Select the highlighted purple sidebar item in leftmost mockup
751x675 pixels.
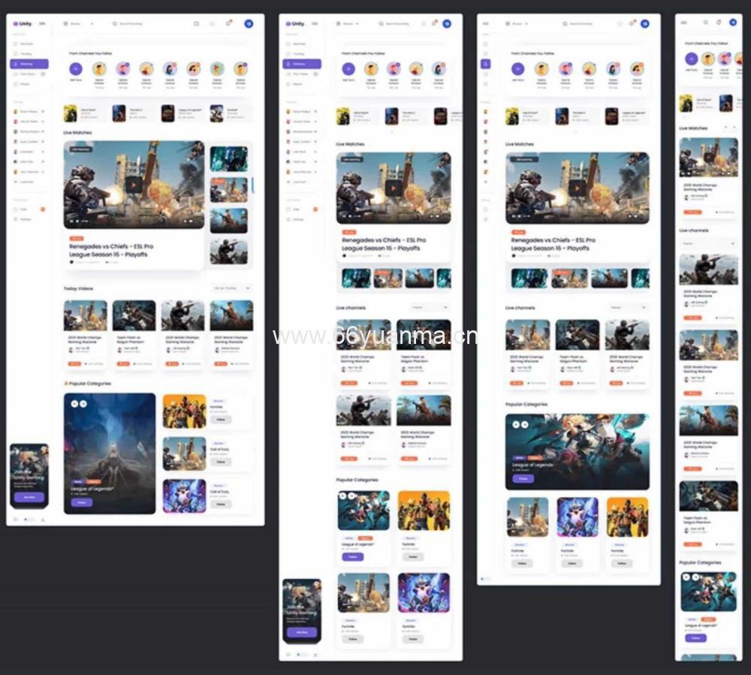[29, 64]
